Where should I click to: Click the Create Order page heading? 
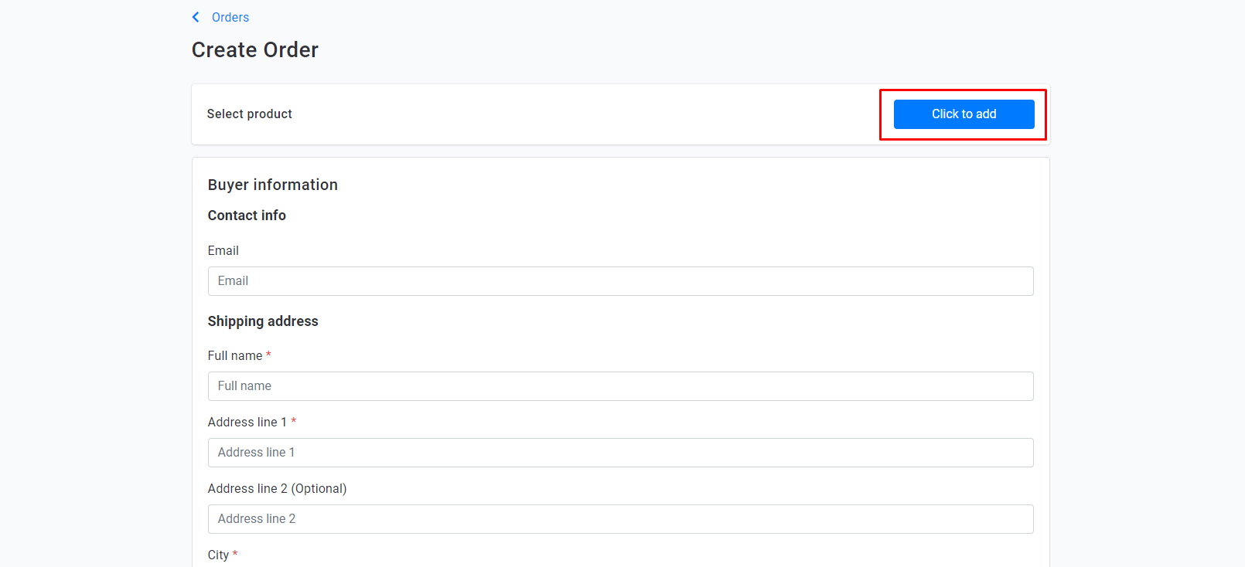click(255, 49)
